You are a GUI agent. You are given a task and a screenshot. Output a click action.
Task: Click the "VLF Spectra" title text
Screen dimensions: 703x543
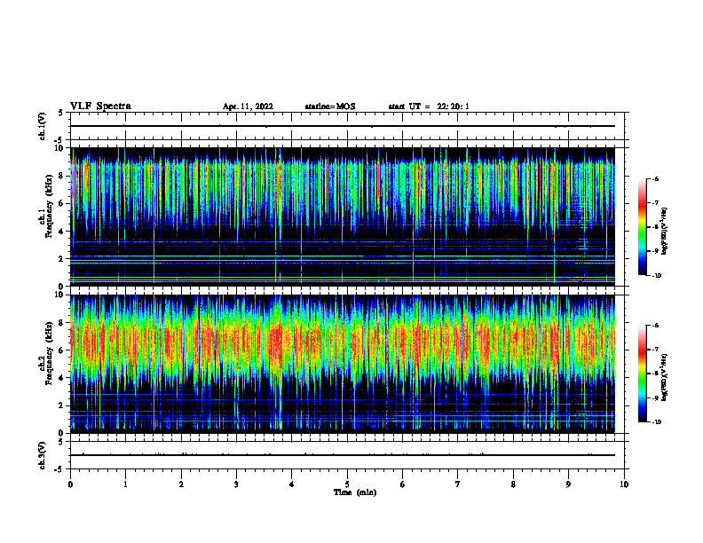point(100,106)
